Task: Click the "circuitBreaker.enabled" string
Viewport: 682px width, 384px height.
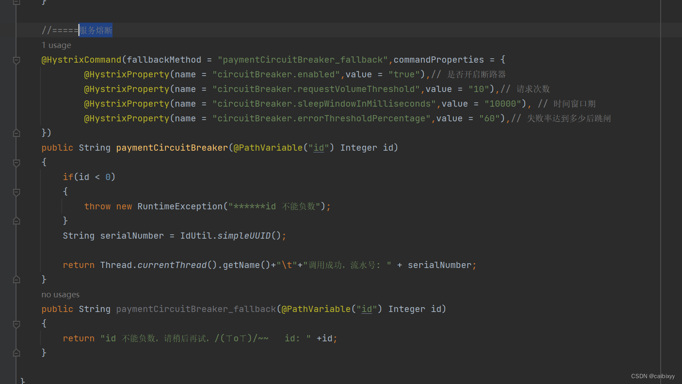Action: (276, 74)
